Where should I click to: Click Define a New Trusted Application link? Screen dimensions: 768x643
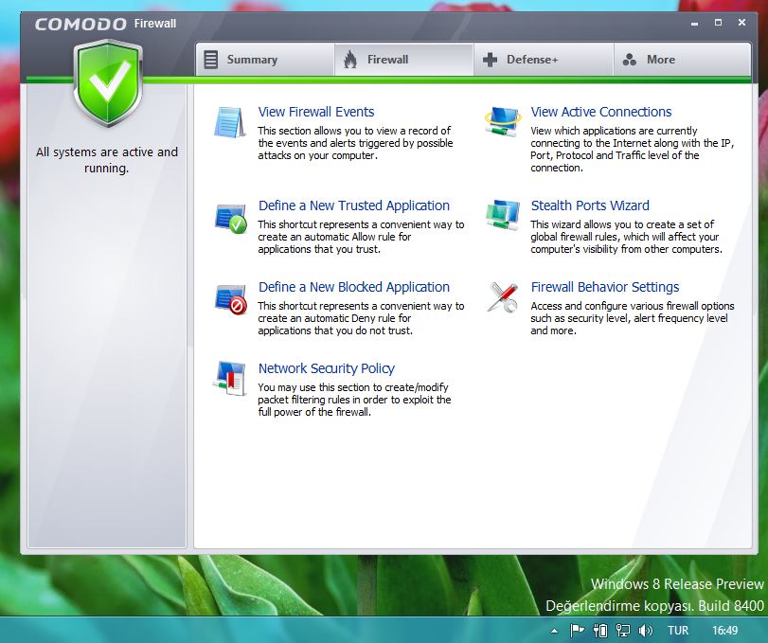(x=353, y=205)
